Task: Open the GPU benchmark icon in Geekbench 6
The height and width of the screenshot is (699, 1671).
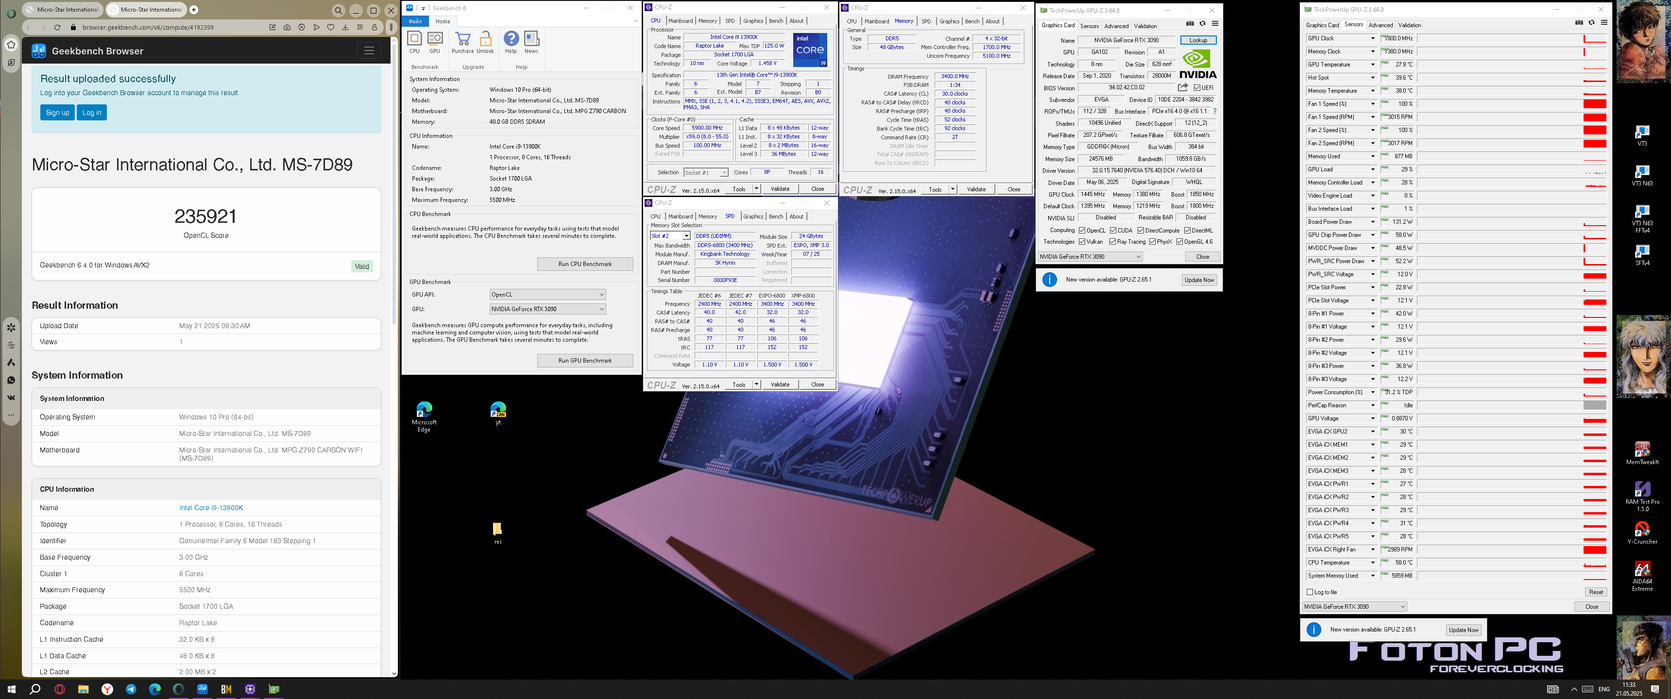Action: click(x=435, y=39)
